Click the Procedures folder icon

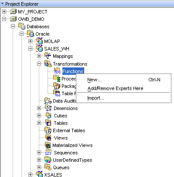pos(57,78)
